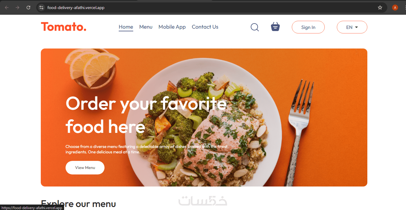Click the View Menu button

pyautogui.click(x=85, y=168)
